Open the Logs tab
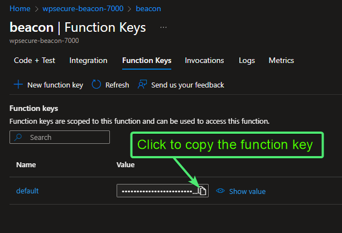 [x=247, y=60]
